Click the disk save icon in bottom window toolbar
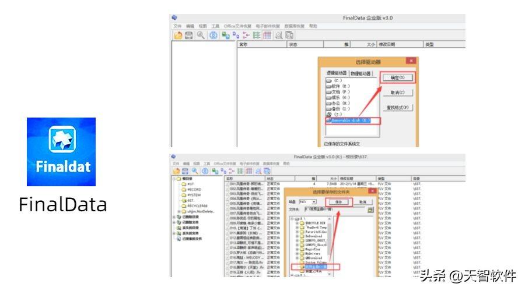This screenshot has height=291, width=525. tap(185, 171)
